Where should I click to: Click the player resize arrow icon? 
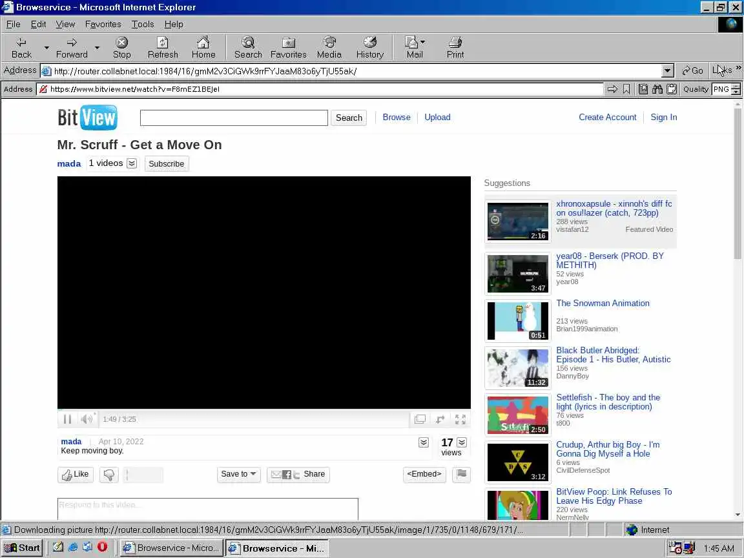click(x=440, y=419)
